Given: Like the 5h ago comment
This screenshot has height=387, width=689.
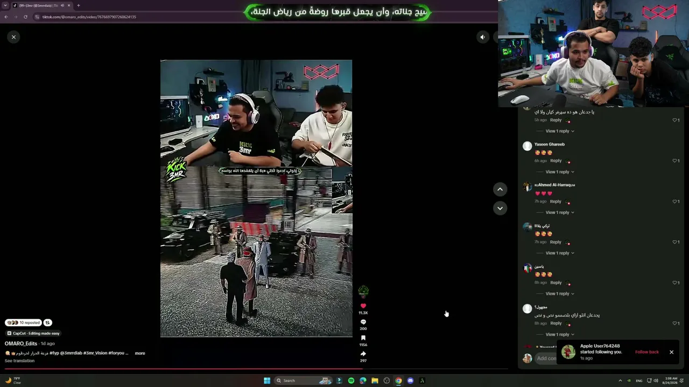Looking at the screenshot, I should tap(675, 120).
